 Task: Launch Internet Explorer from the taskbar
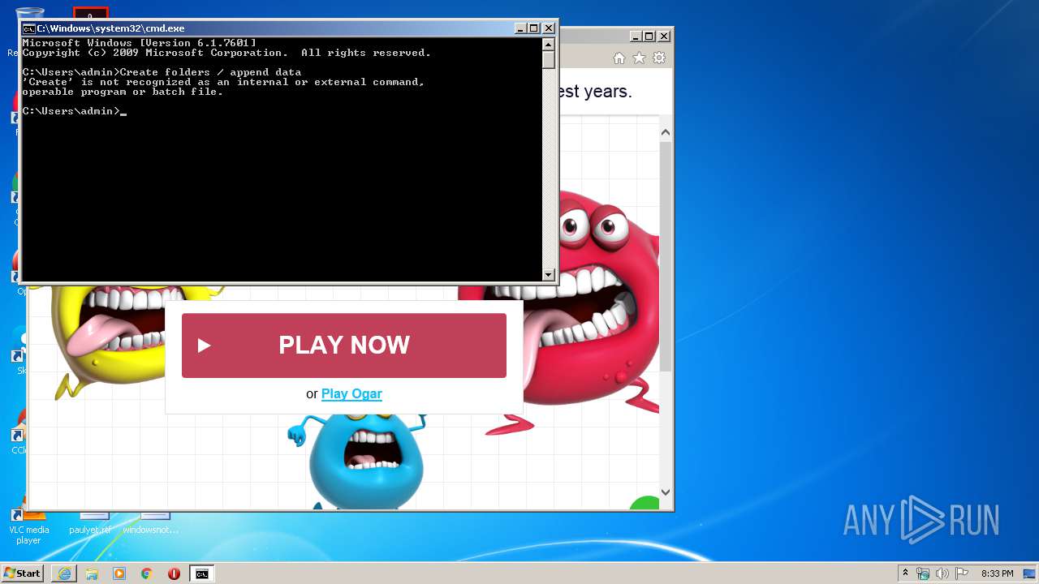(64, 573)
